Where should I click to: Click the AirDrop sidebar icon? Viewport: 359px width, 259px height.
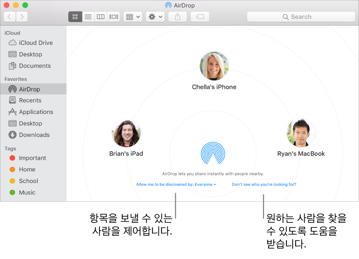(x=12, y=89)
